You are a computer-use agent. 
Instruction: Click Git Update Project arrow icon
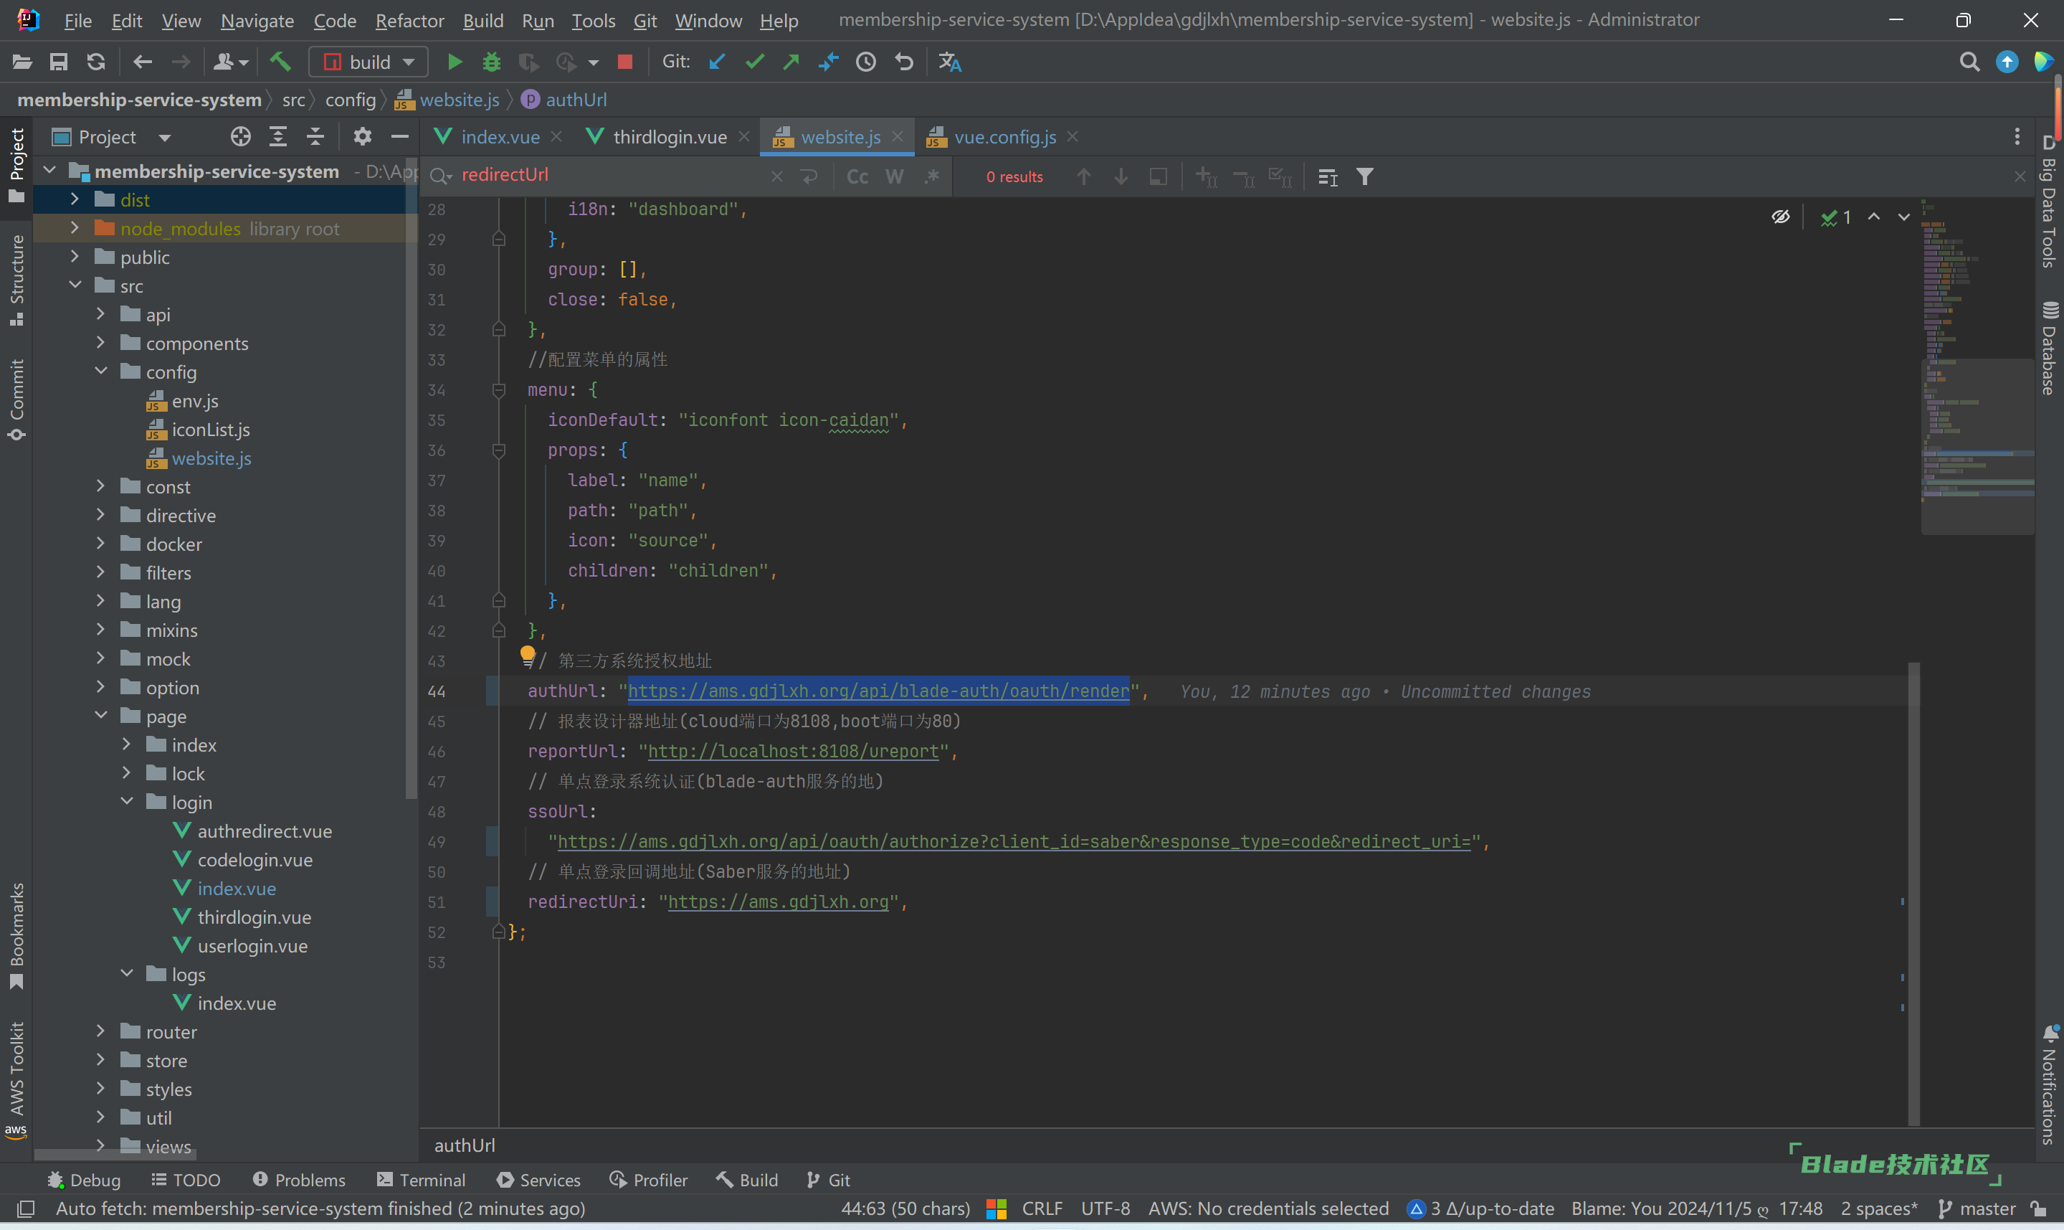point(717,62)
